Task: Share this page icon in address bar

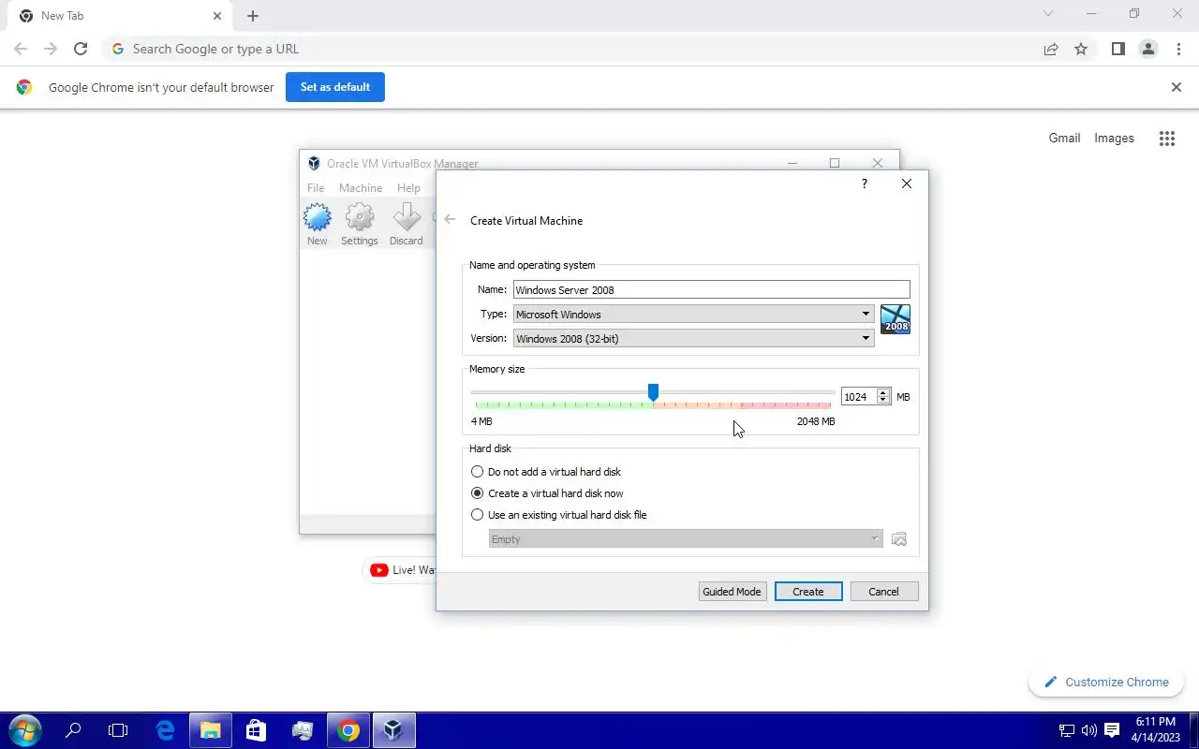Action: (1051, 49)
